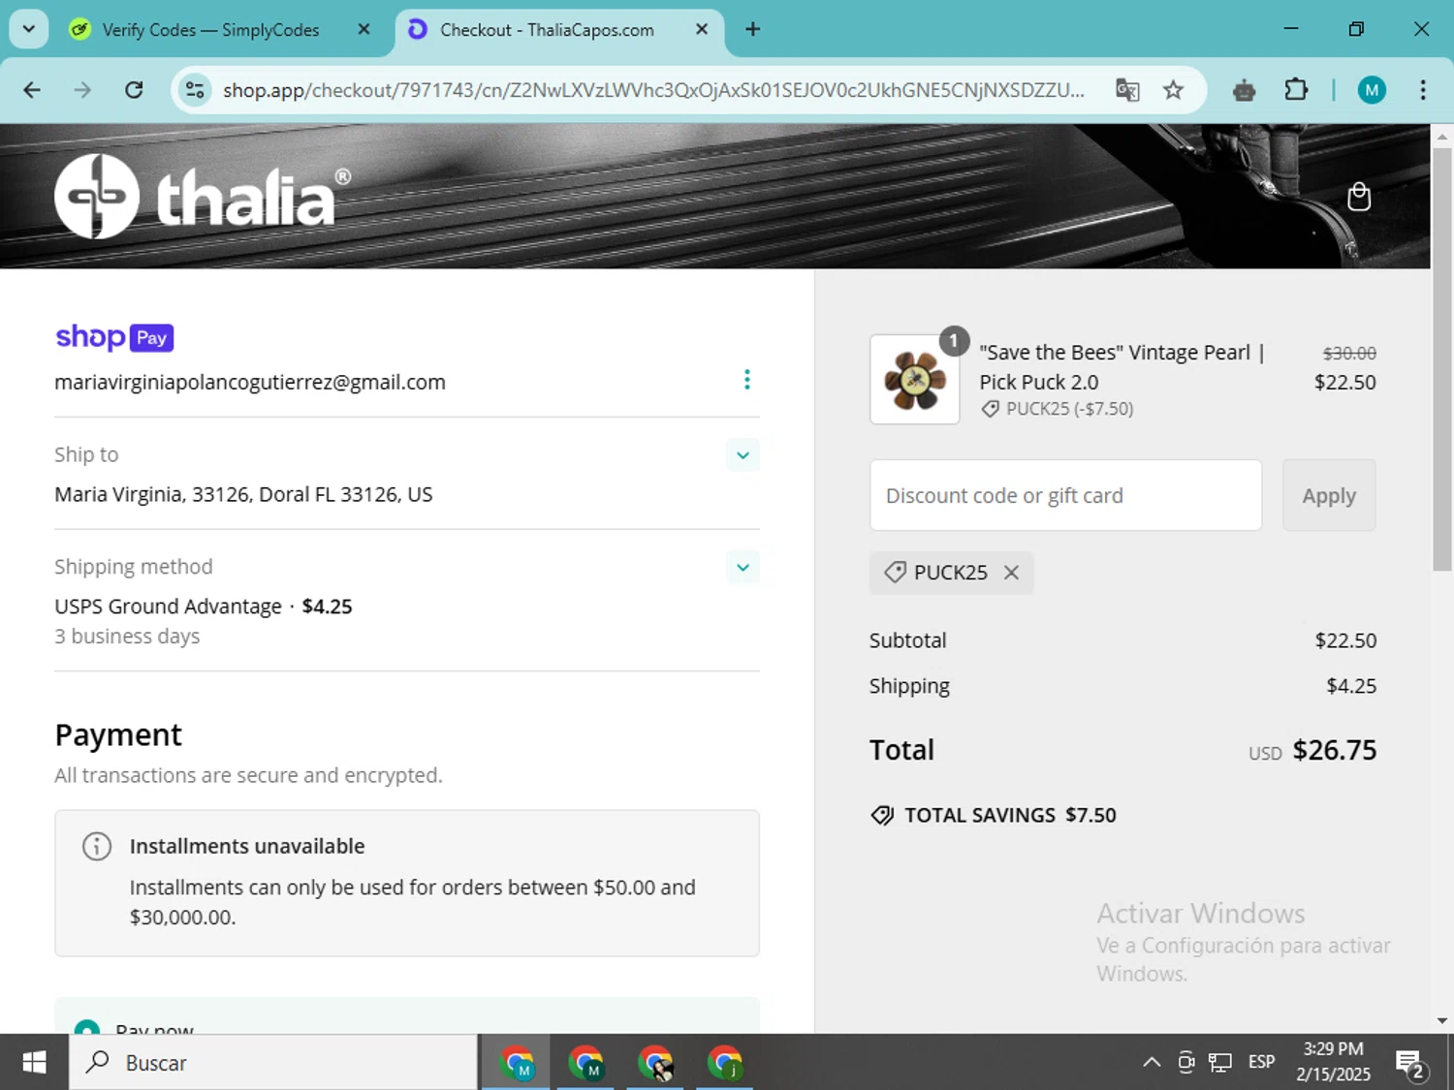Open the Chrome profile M avatar
This screenshot has height=1090, width=1454.
[1371, 90]
